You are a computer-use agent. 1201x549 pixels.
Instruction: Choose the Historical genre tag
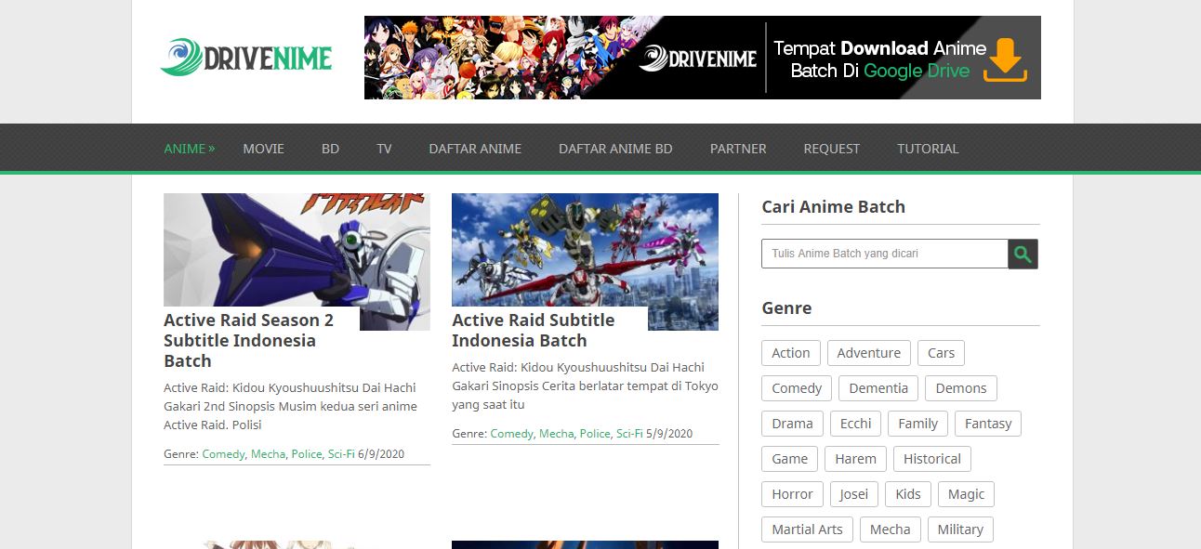[x=931, y=459]
